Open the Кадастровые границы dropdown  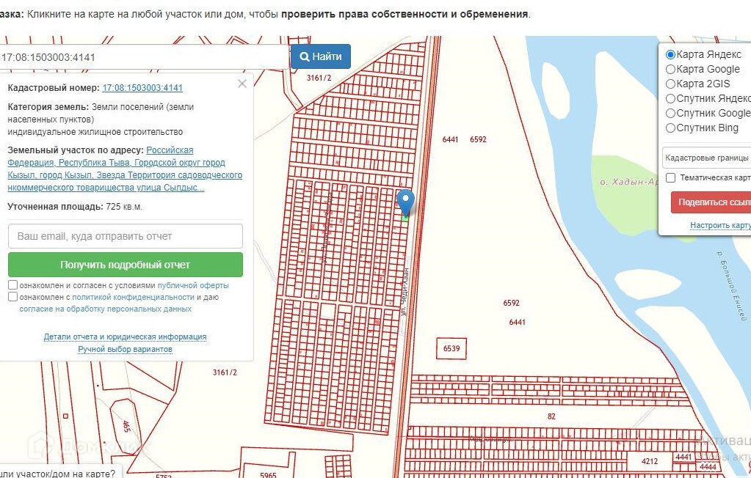(x=706, y=158)
